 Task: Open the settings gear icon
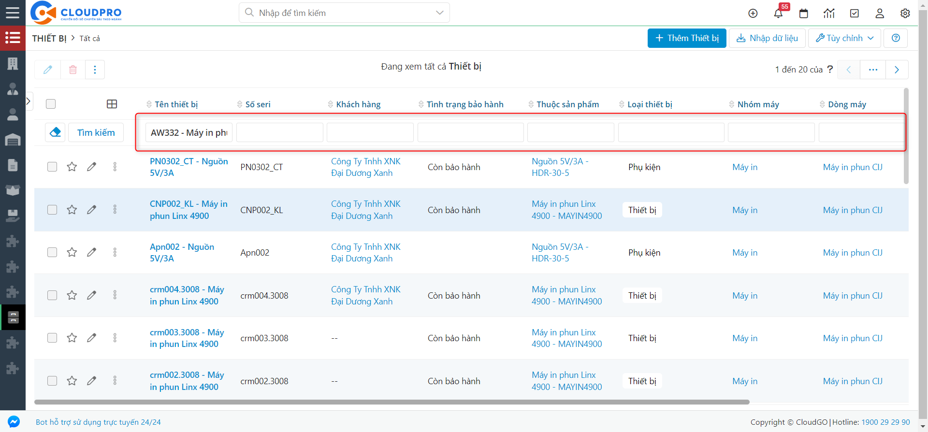tap(905, 14)
